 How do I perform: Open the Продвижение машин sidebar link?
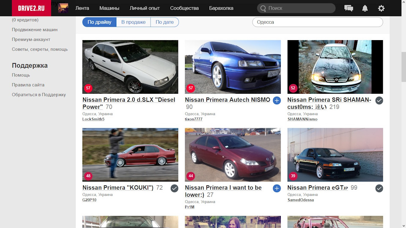[x=35, y=30]
